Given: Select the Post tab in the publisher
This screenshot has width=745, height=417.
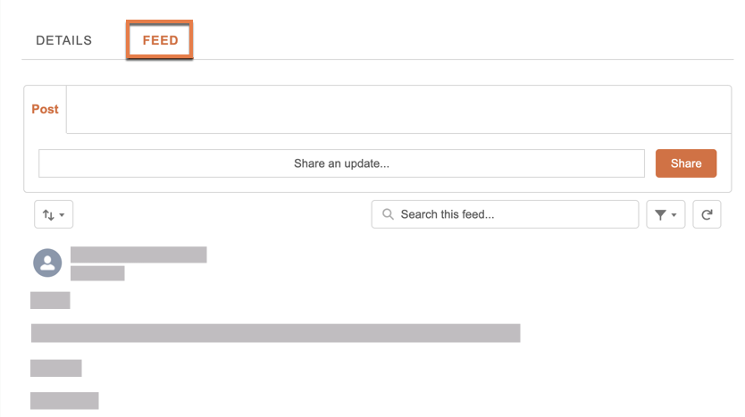Looking at the screenshot, I should coord(46,109).
